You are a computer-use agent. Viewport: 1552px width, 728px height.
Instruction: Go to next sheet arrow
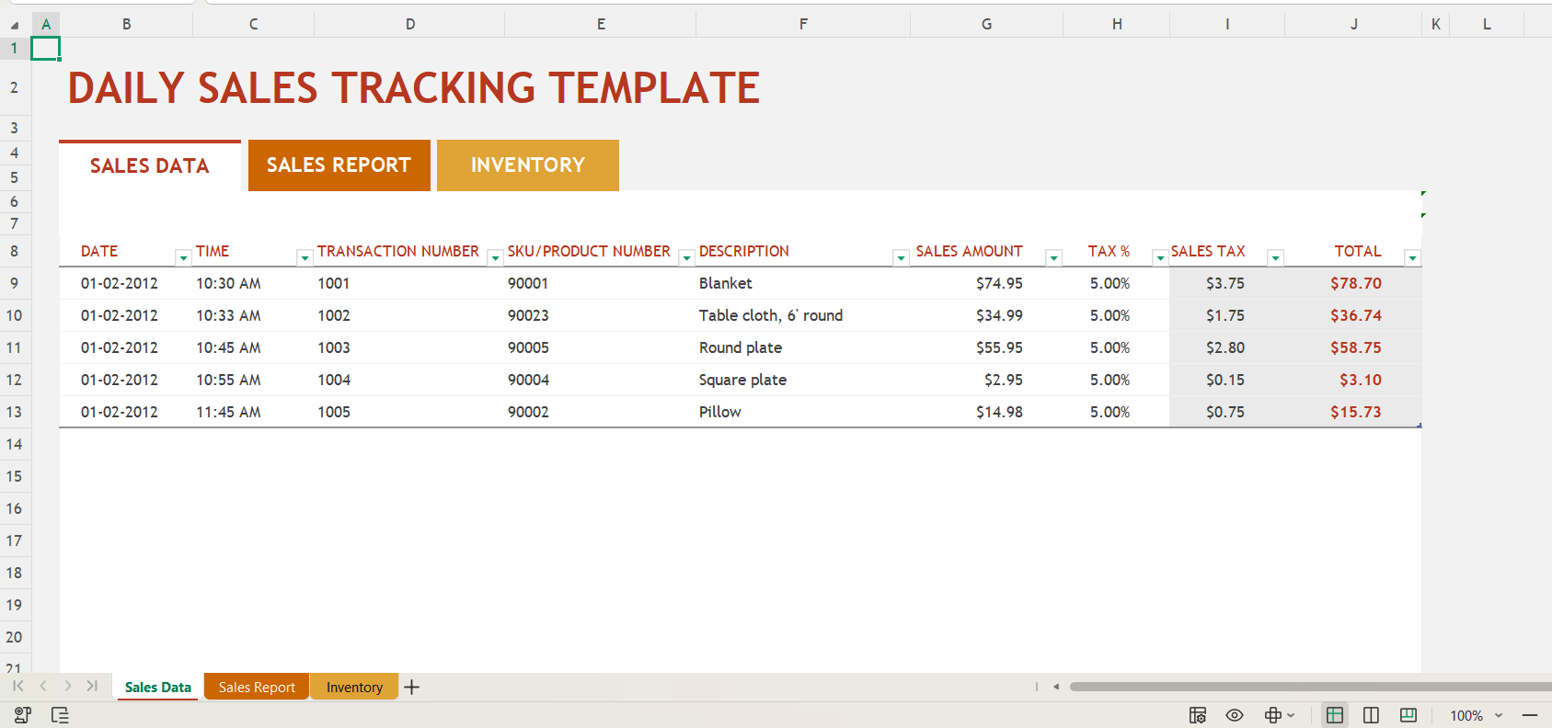point(68,686)
